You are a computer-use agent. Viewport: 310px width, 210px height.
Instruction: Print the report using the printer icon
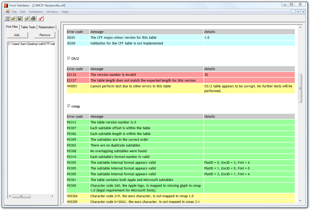click(33, 18)
